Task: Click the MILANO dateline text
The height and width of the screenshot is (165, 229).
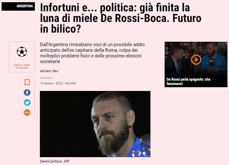Action: [x=71, y=83]
